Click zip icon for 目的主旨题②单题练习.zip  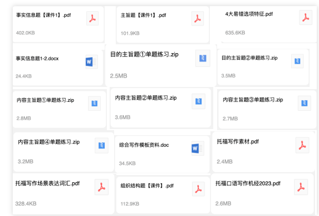pos(297,61)
